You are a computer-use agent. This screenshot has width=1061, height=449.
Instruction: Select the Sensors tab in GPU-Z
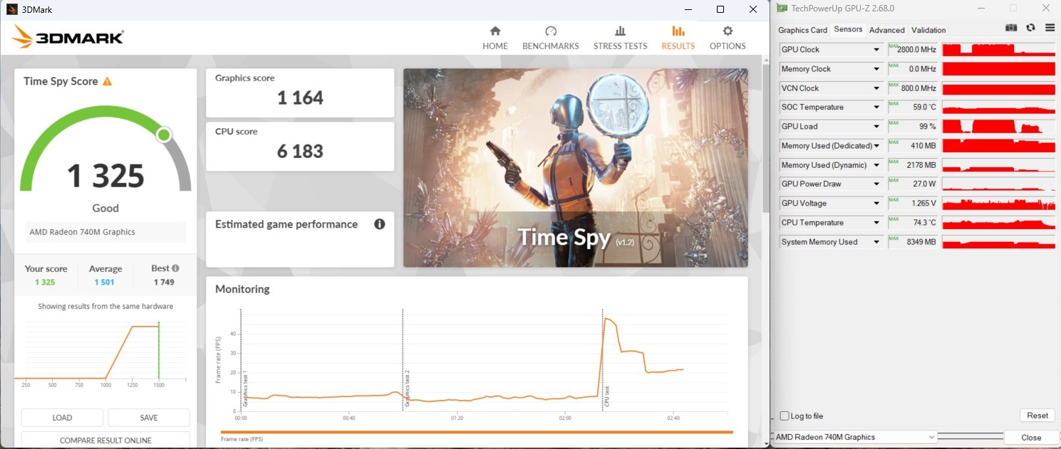(848, 29)
